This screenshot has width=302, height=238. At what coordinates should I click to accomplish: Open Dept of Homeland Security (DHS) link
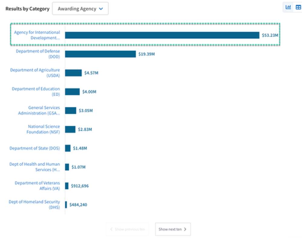[34, 205]
